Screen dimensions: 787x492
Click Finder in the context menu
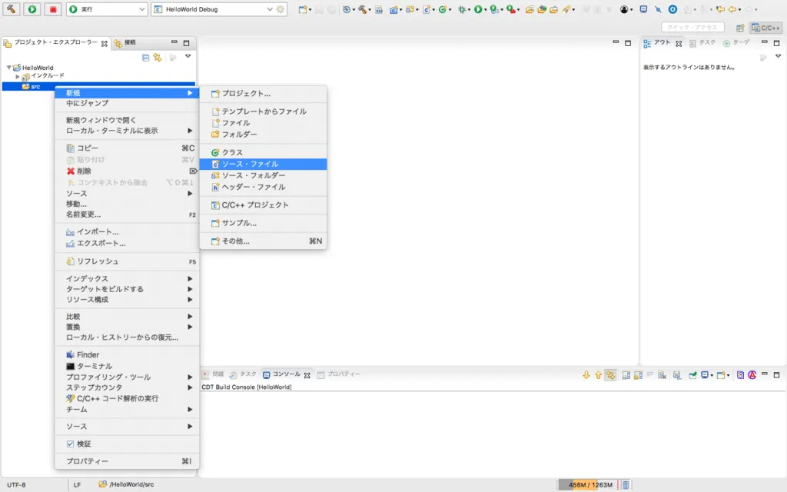(x=128, y=355)
